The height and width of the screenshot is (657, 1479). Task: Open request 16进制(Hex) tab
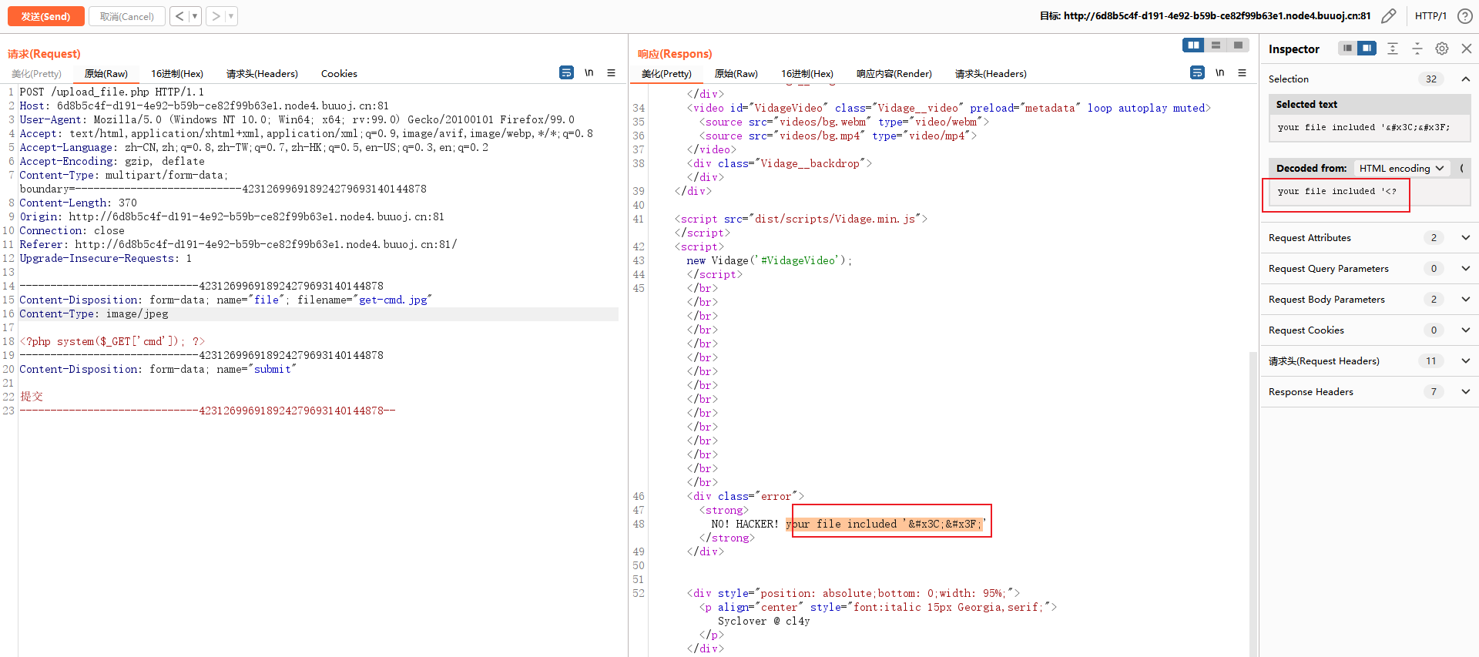[177, 74]
